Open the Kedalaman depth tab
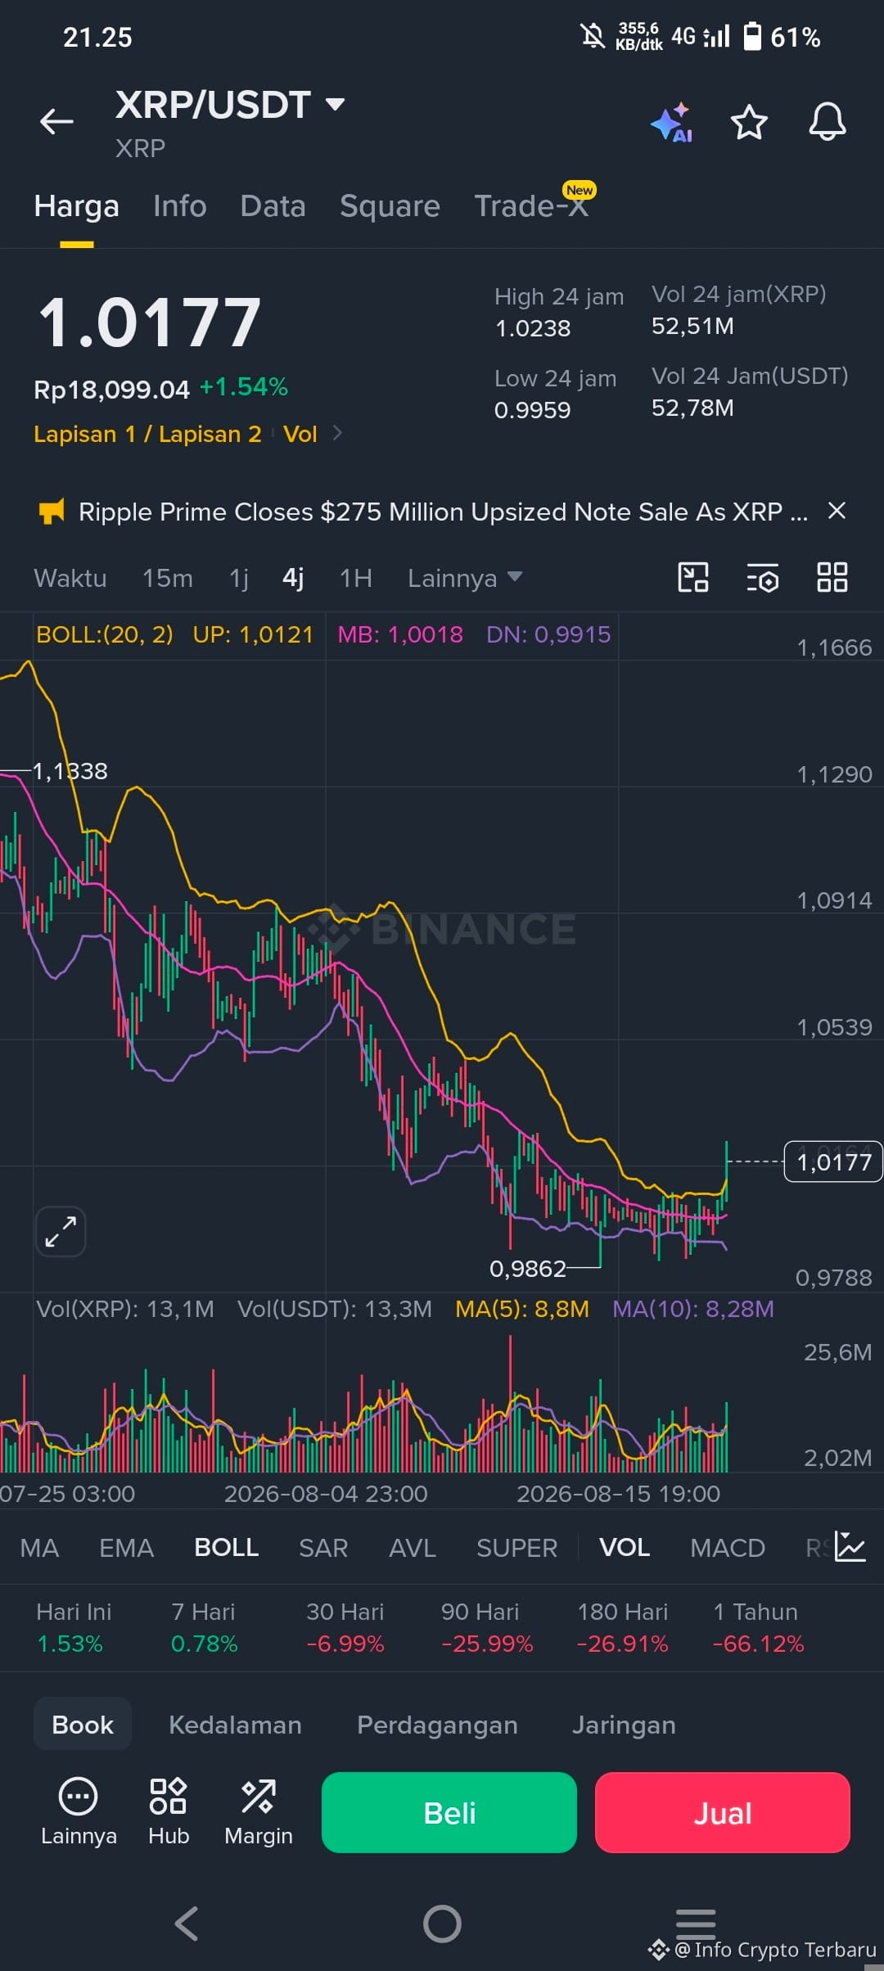The width and height of the screenshot is (884, 1971). [x=235, y=1725]
